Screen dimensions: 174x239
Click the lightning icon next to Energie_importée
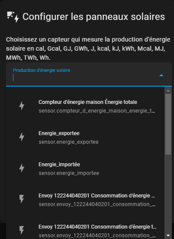click(22, 168)
